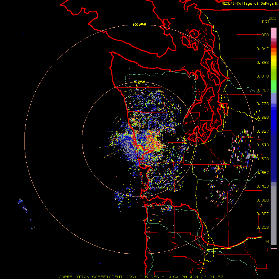Click the 0.893 scale value
Image resolution: width=279 pixels, height=279 pixels.
pos(263,62)
